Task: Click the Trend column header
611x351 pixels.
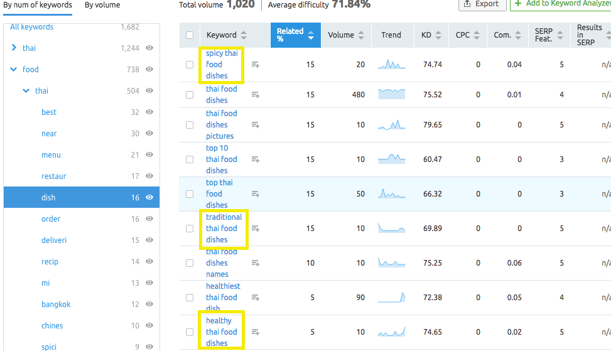Action: (391, 35)
